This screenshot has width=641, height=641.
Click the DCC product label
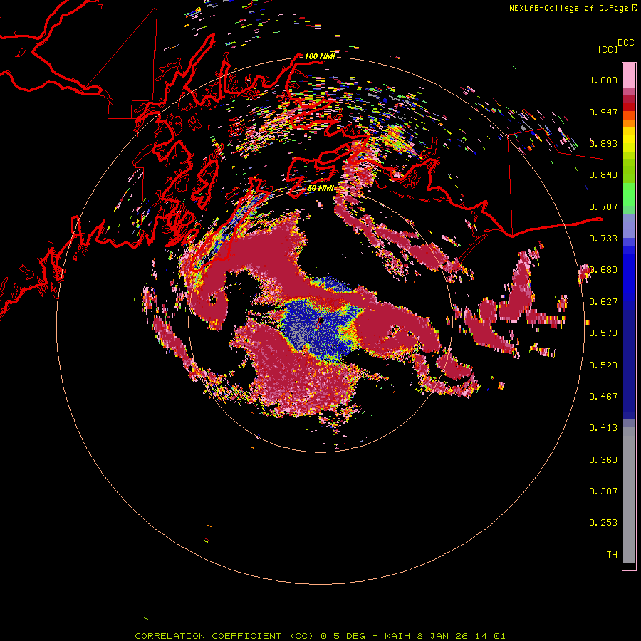tap(626, 42)
